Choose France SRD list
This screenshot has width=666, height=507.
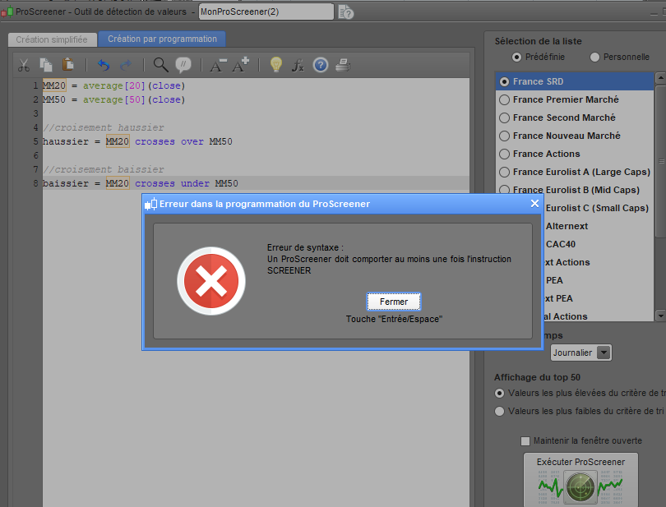click(x=575, y=81)
